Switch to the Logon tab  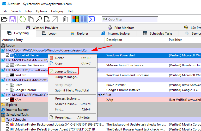[50, 34]
